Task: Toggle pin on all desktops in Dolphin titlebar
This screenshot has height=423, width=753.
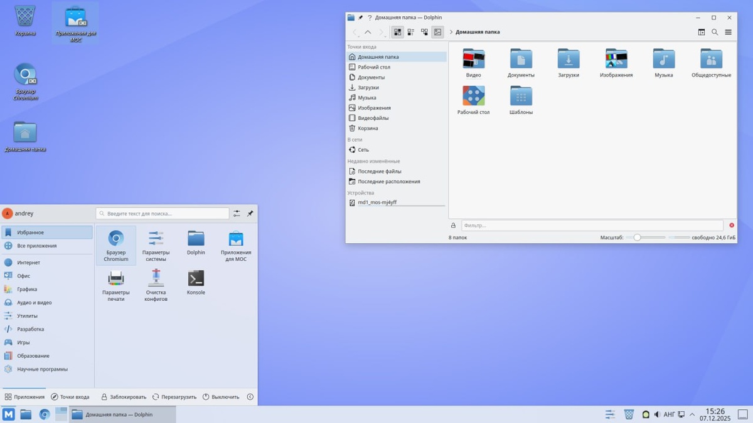Action: (360, 18)
